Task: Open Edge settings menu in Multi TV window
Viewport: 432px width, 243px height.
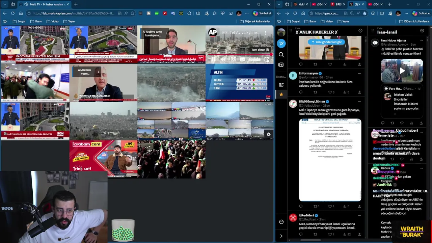Action: (247, 13)
